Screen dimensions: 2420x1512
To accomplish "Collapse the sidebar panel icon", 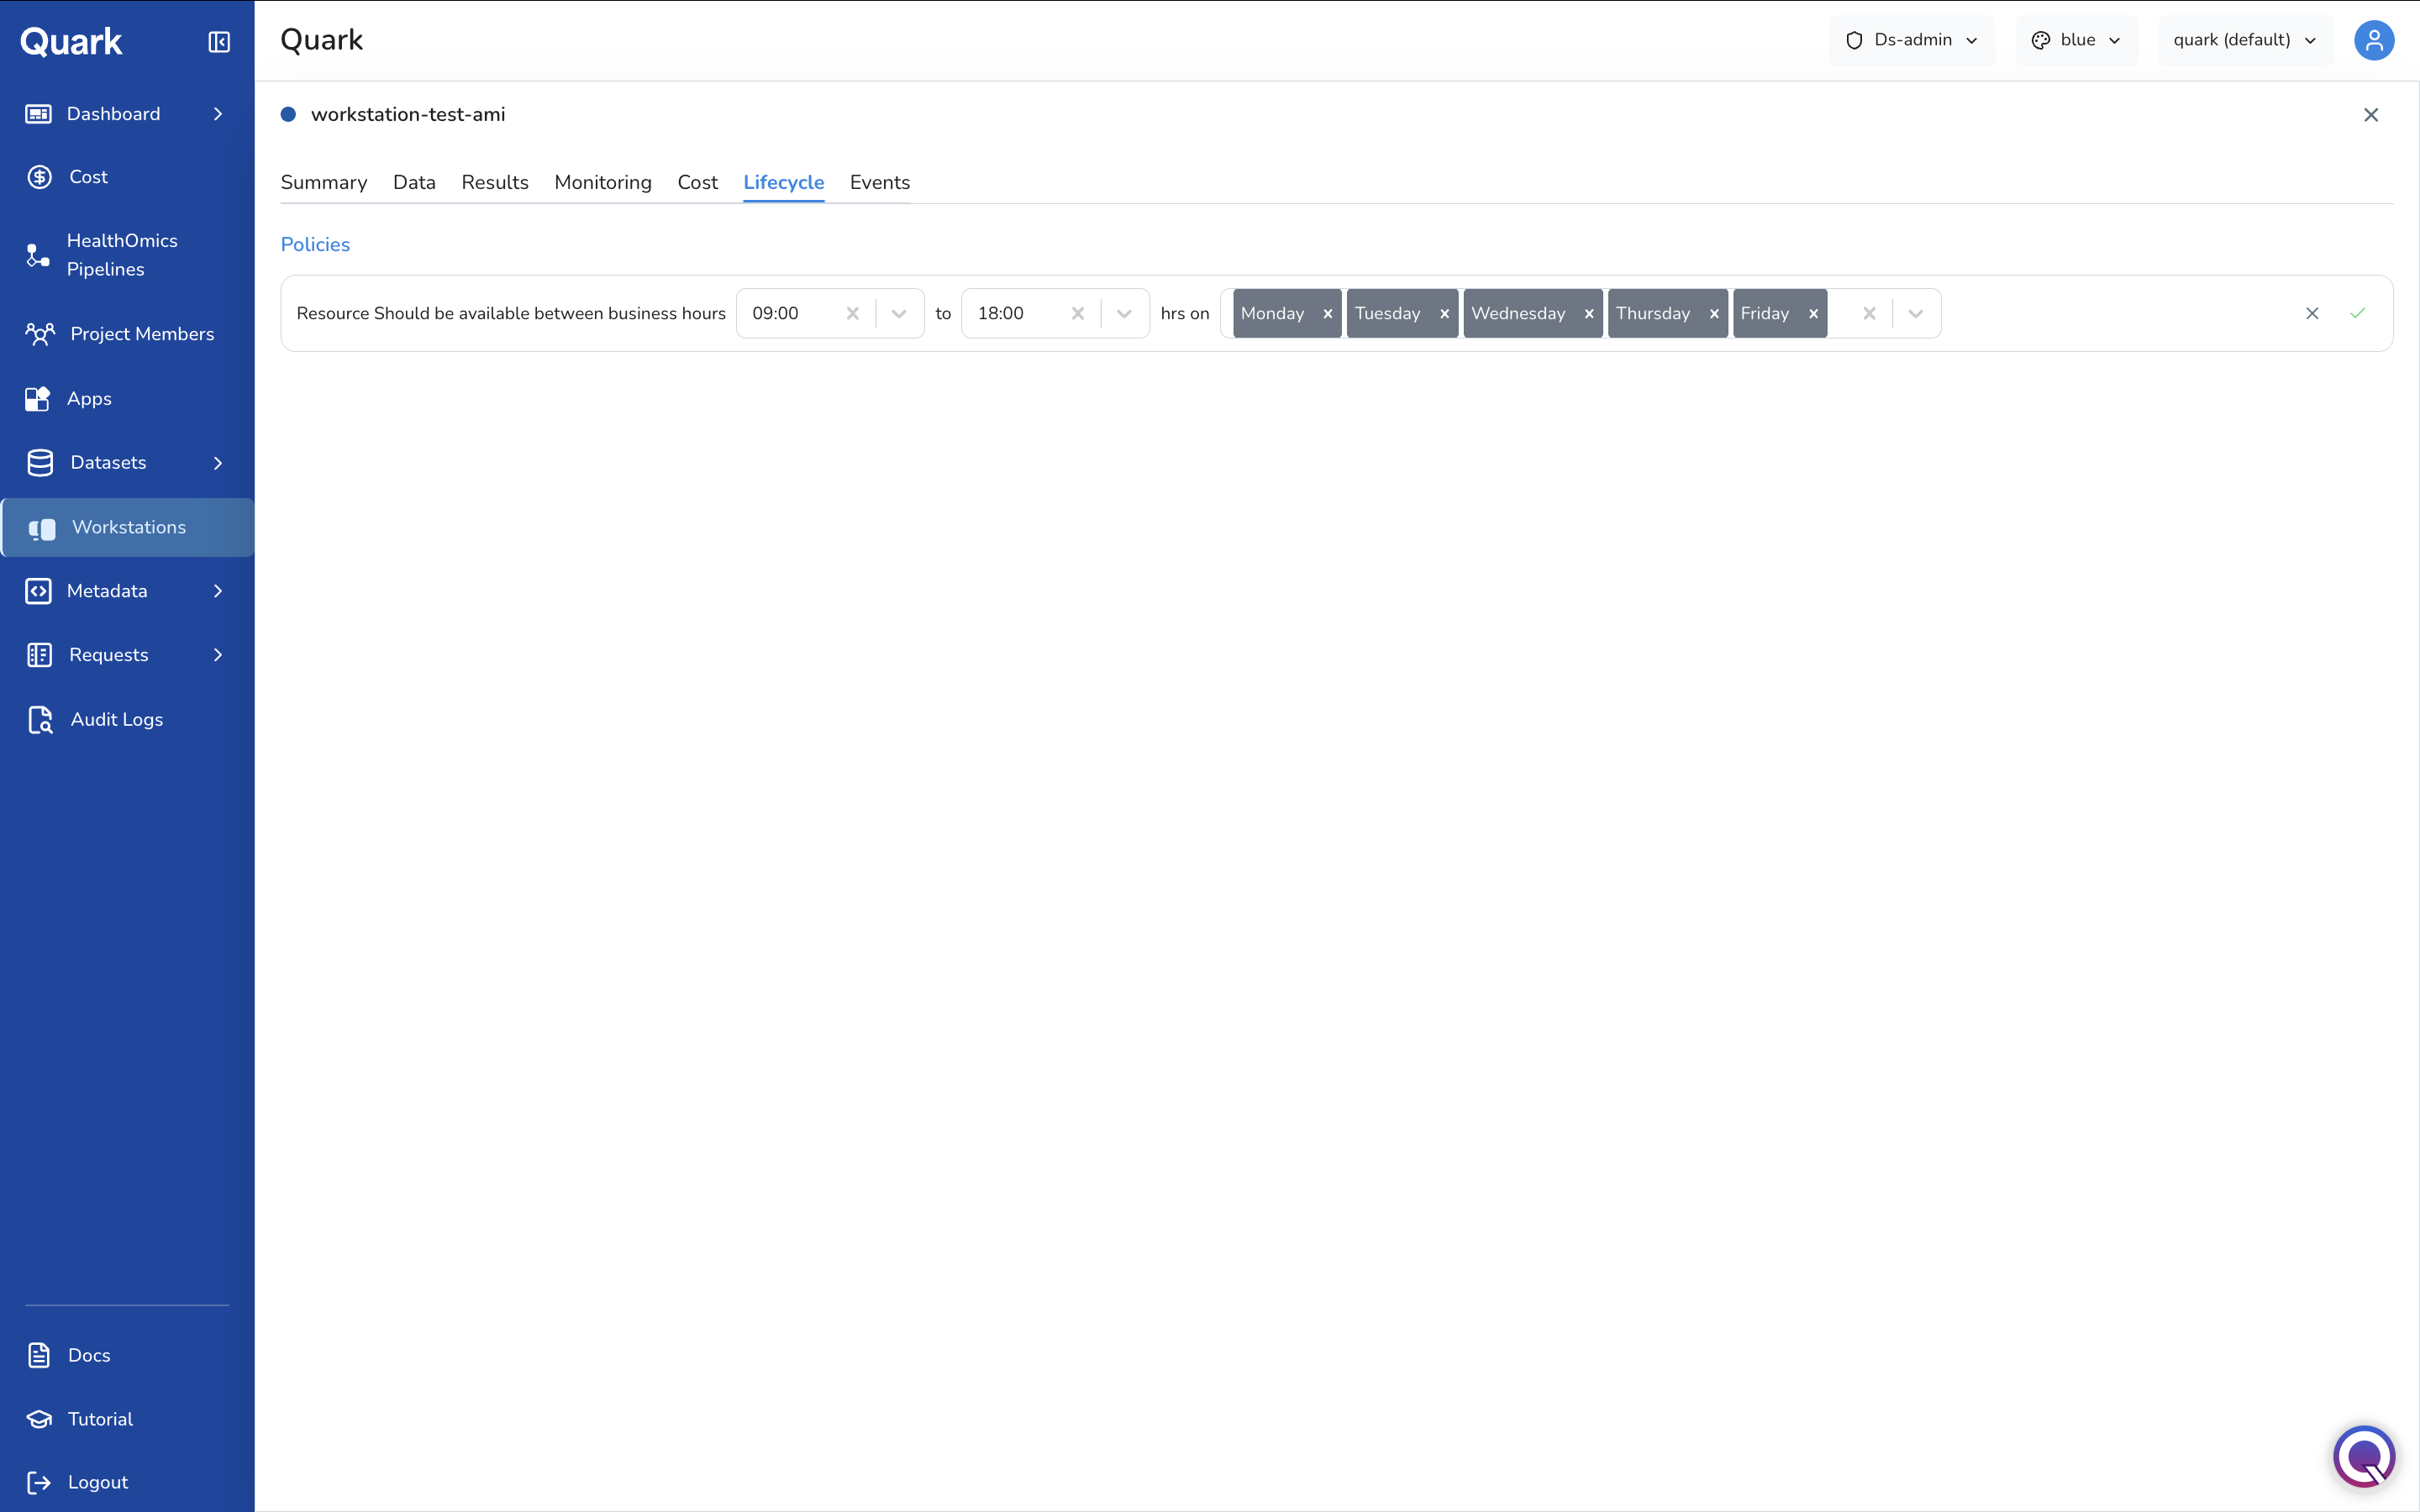I will tap(219, 42).
